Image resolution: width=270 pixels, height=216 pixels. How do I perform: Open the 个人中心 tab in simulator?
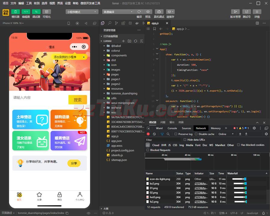coord(80,196)
